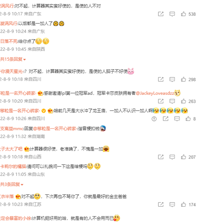Like the reply with 8 likes
Viewport: 202px width, 222px height.
click(x=188, y=119)
